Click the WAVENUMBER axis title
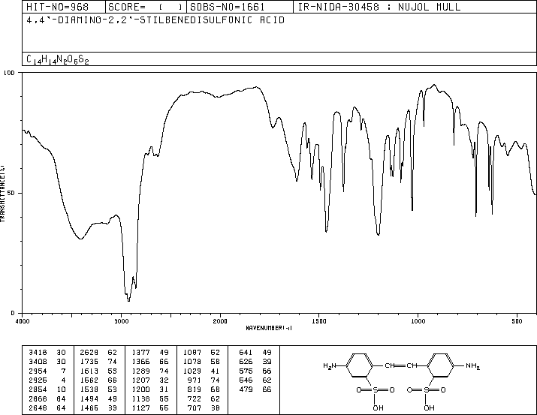This screenshot has height=415, width=537. pyautogui.click(x=269, y=328)
